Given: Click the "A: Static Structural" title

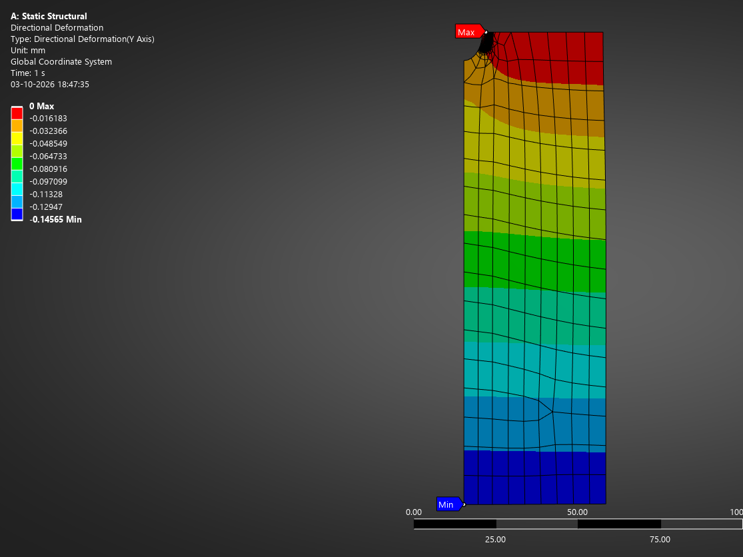Looking at the screenshot, I should (x=49, y=16).
